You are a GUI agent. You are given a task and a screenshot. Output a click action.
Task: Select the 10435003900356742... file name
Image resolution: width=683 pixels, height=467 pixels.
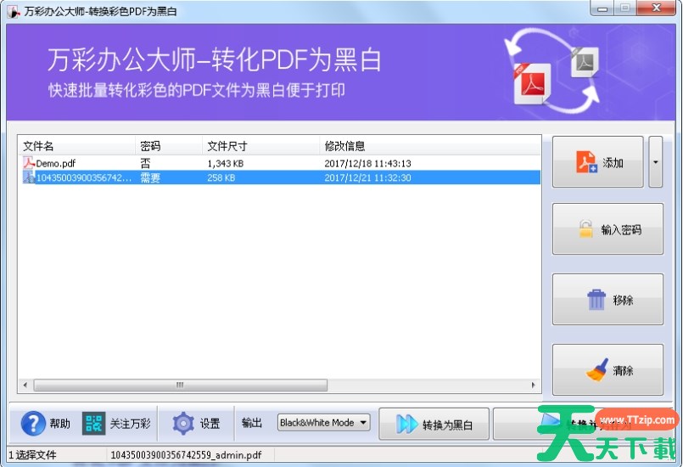(84, 178)
